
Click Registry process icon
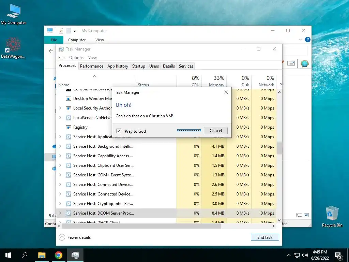[x=68, y=127]
